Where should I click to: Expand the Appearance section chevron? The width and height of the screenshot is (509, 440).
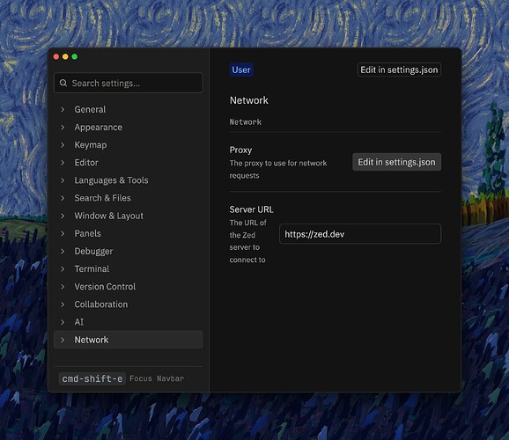point(63,128)
